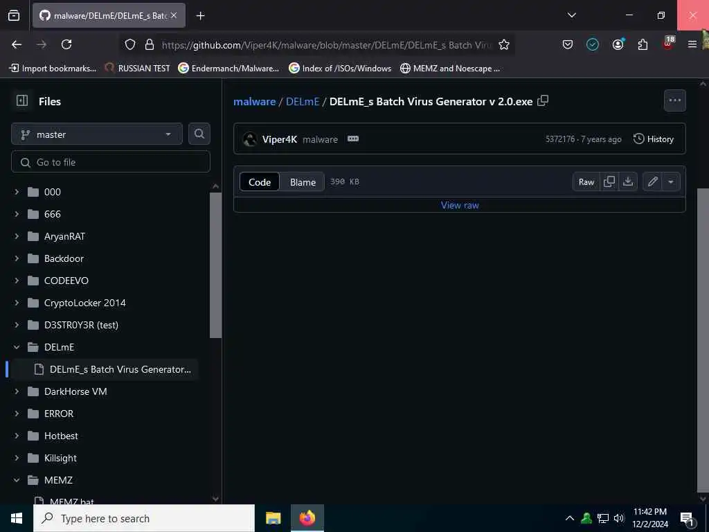Screen dimensions: 709x532
Task: Open Endermanch/Malware bookmark
Action: tap(228, 69)
